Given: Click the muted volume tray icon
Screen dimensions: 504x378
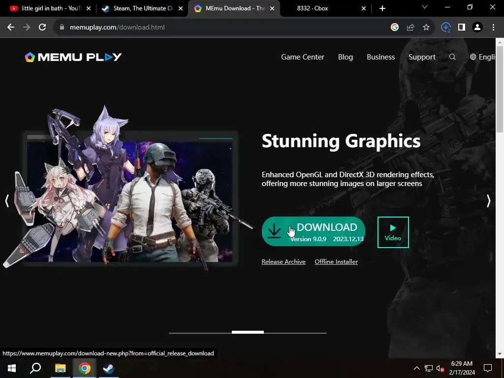Looking at the screenshot, I should point(441,368).
